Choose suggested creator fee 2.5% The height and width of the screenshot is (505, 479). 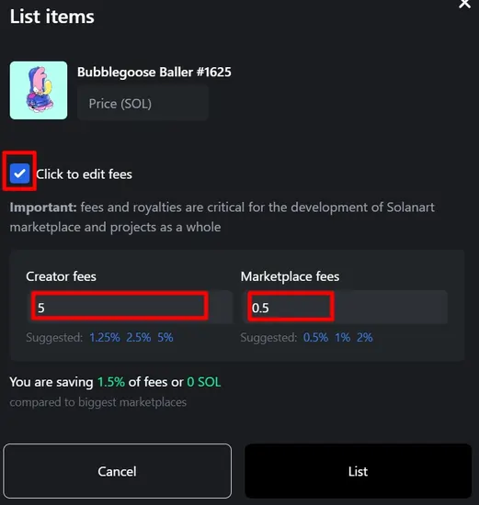tap(139, 338)
